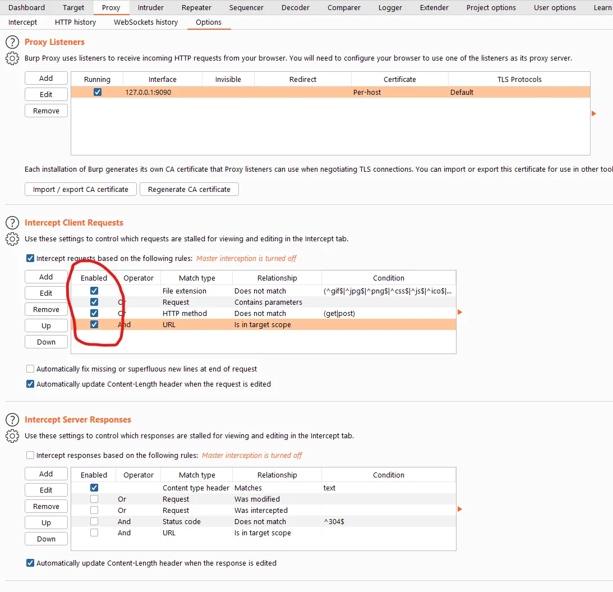Enable the Status code response rule

[94, 521]
